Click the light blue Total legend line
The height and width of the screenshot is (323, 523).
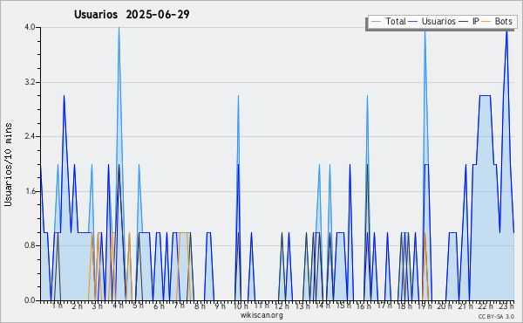(376, 21)
